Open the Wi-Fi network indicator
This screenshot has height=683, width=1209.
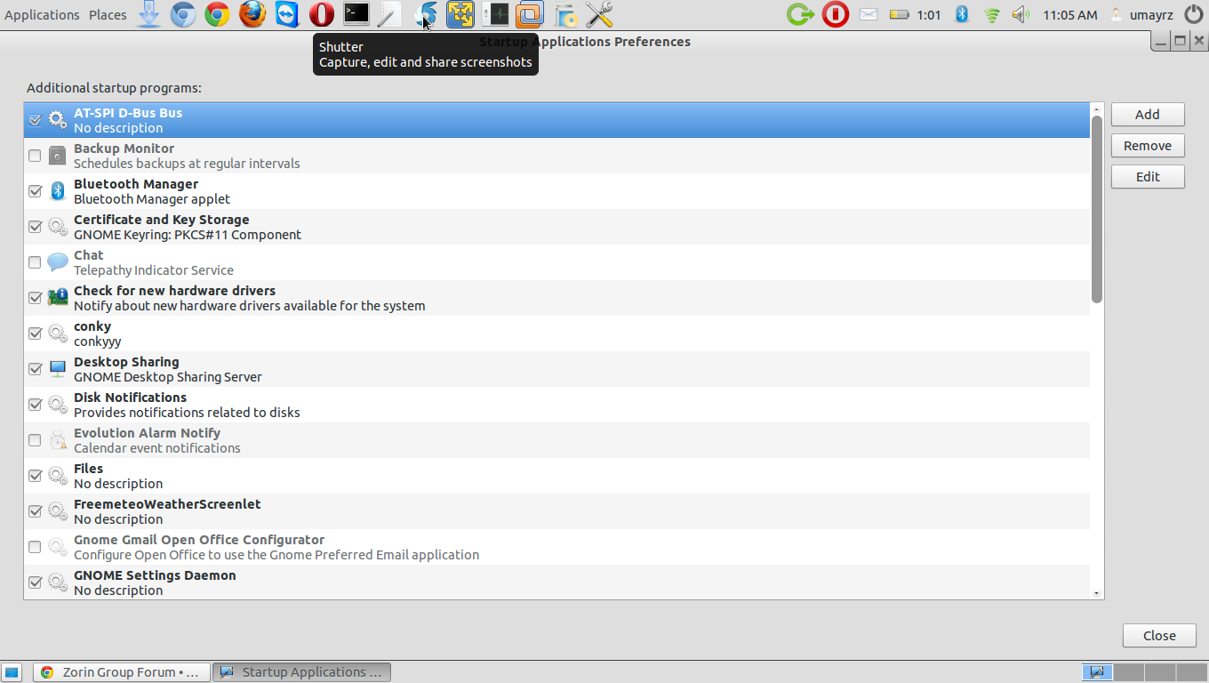pyautogui.click(x=992, y=15)
